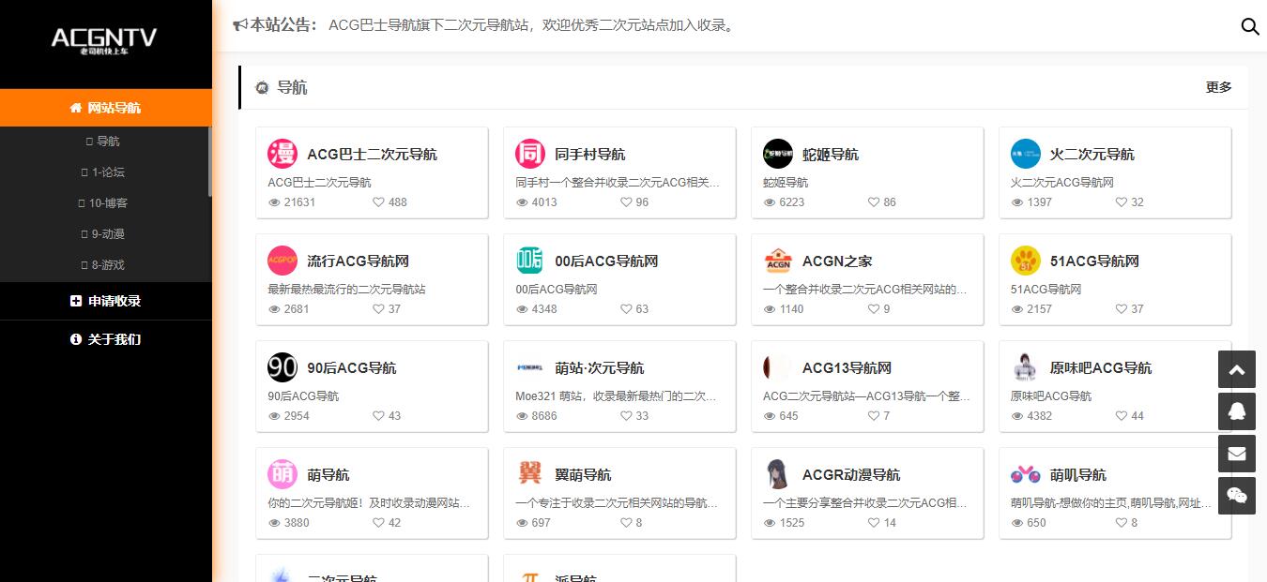The image size is (1267, 582).
Task: Like the 00后ACG导航网 card heart
Action: (627, 309)
